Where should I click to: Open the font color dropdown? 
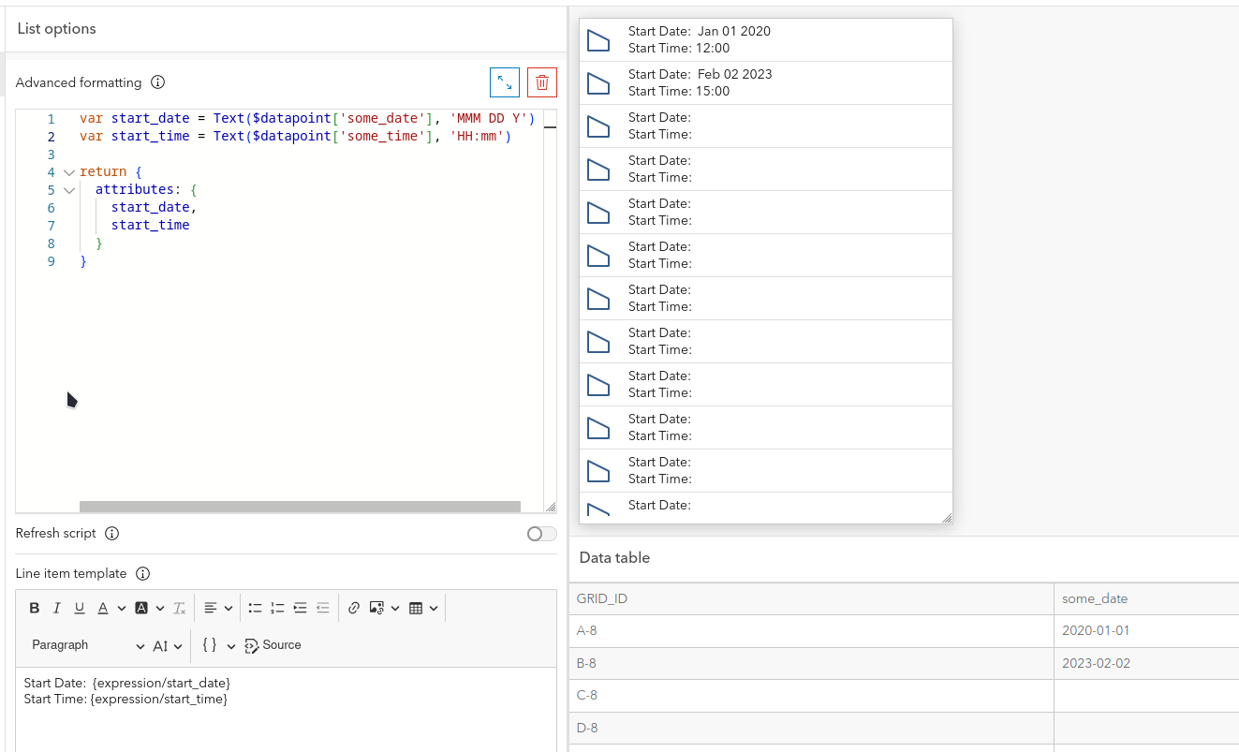pyautogui.click(x=108, y=607)
